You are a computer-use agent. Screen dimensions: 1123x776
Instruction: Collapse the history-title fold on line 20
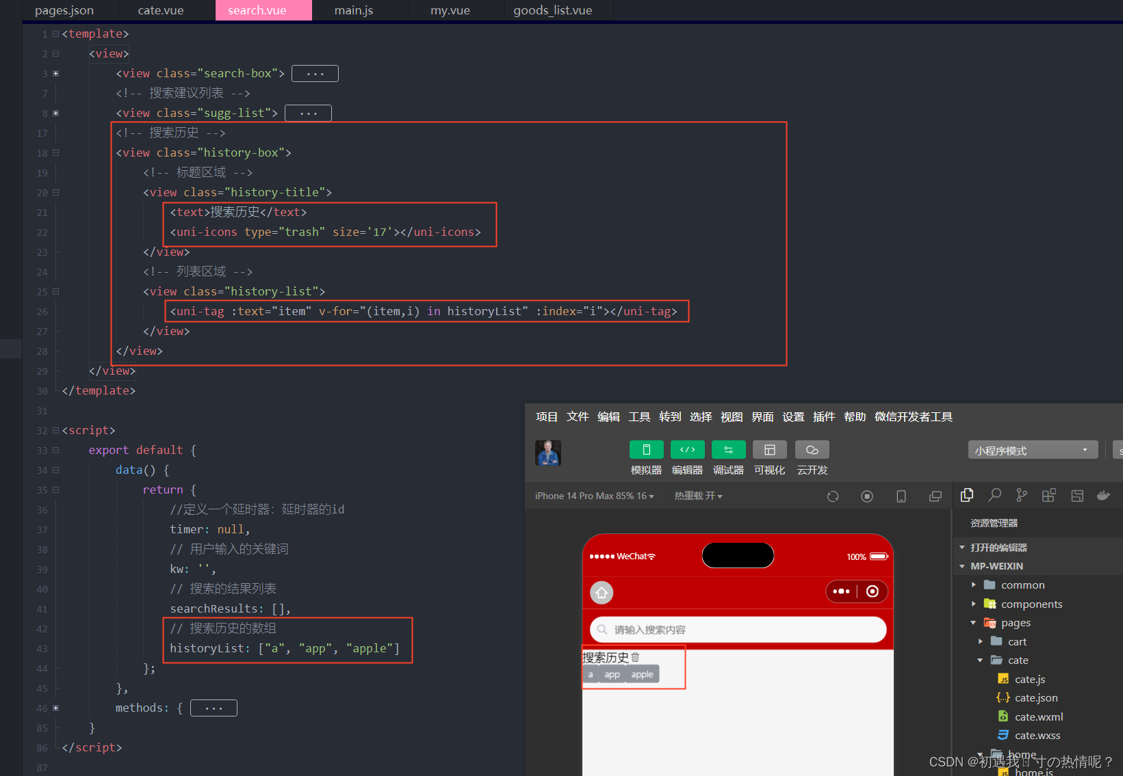[x=55, y=192]
